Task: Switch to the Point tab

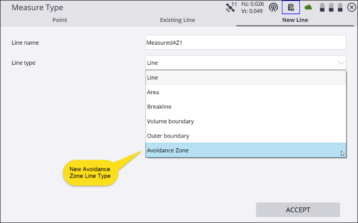Action: click(x=60, y=20)
